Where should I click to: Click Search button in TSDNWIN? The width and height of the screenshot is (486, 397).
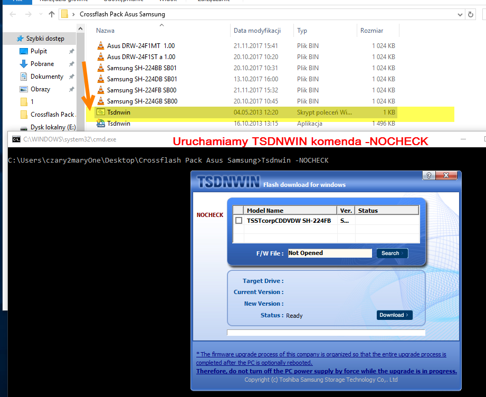point(392,253)
